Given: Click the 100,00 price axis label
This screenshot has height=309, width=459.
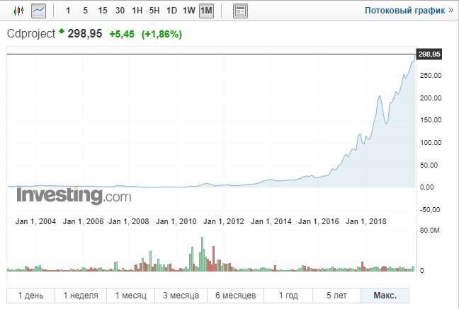Looking at the screenshot, I should click(x=431, y=143).
